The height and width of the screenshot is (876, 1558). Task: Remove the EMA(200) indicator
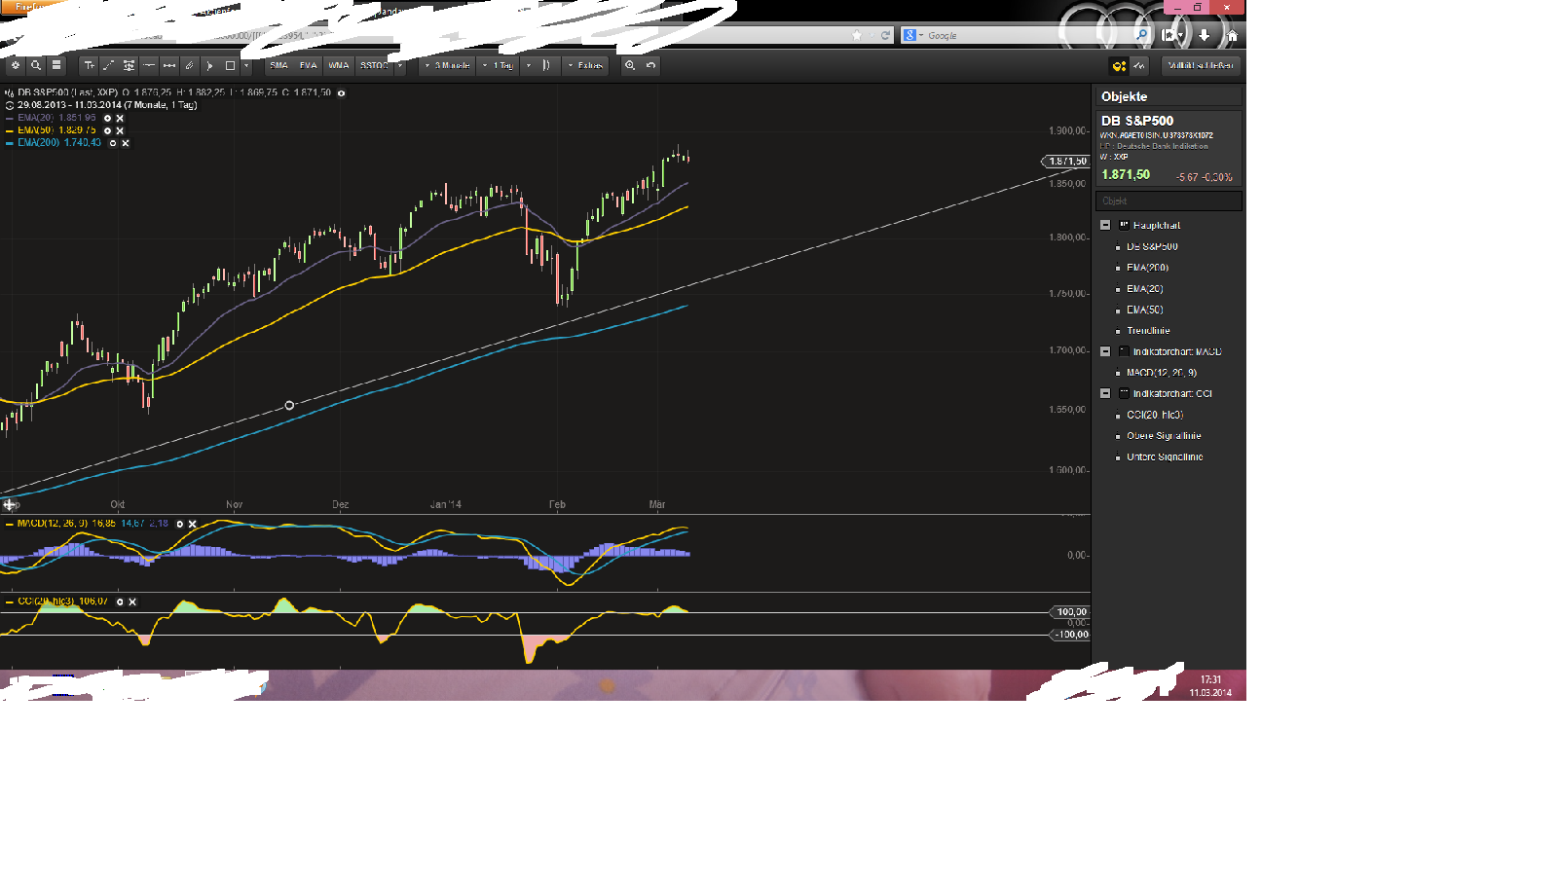126,143
